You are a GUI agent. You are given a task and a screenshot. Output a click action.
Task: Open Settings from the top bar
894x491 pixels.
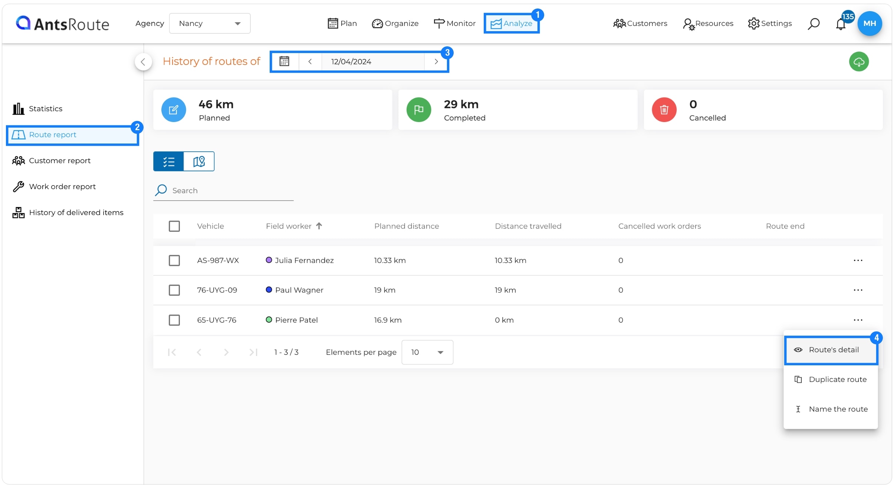pyautogui.click(x=770, y=23)
